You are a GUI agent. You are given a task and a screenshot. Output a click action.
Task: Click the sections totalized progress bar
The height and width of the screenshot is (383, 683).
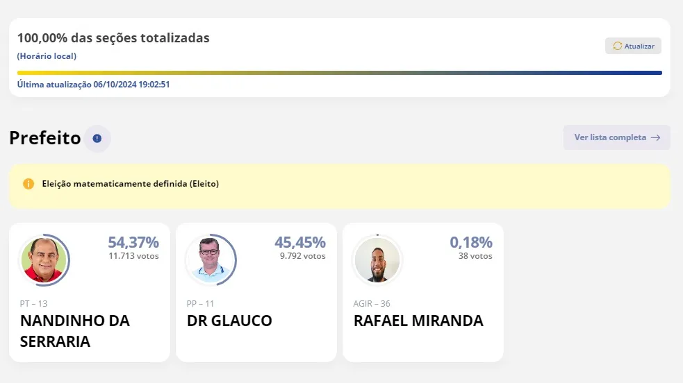click(339, 73)
